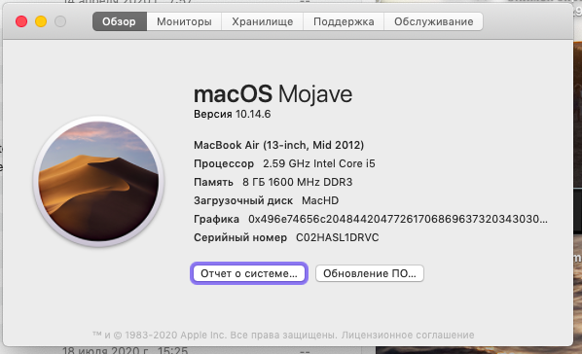Open the Лицензионное соглашение link
Screen dimensions: 582x354
(x=408, y=336)
